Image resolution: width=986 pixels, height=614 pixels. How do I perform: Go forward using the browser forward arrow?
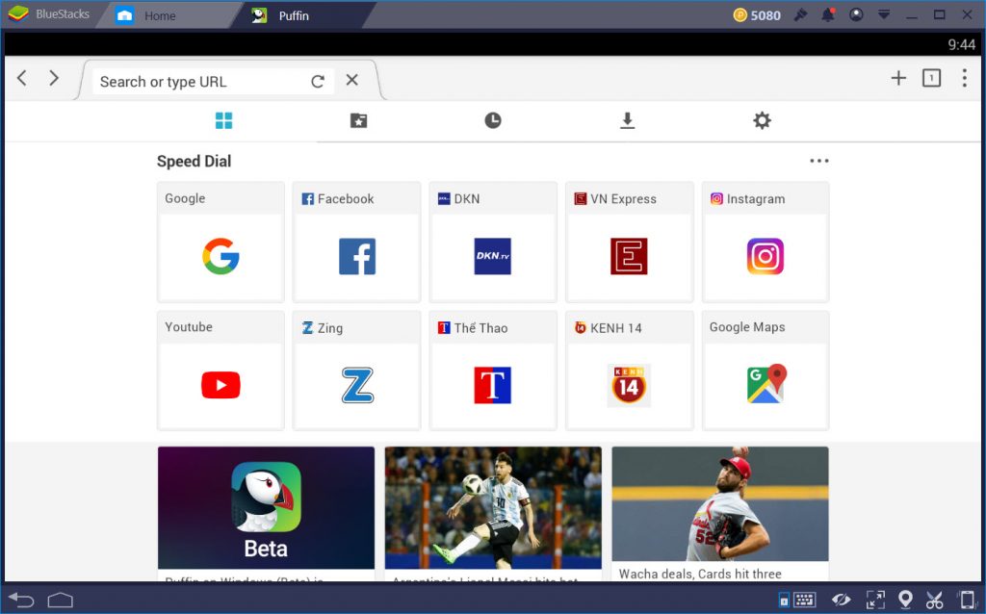click(x=54, y=79)
